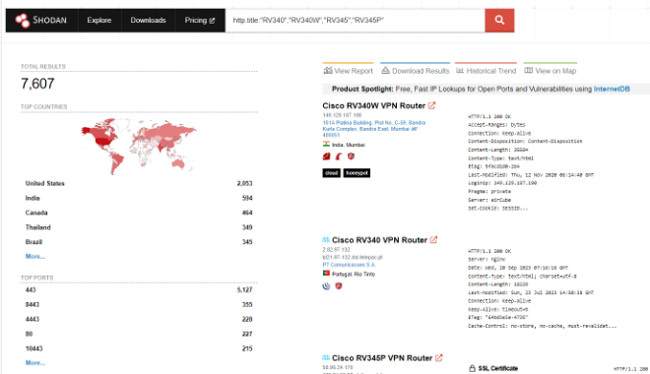The width and height of the screenshot is (650, 374).
Task: Filter by United States country
Action: click(139, 183)
